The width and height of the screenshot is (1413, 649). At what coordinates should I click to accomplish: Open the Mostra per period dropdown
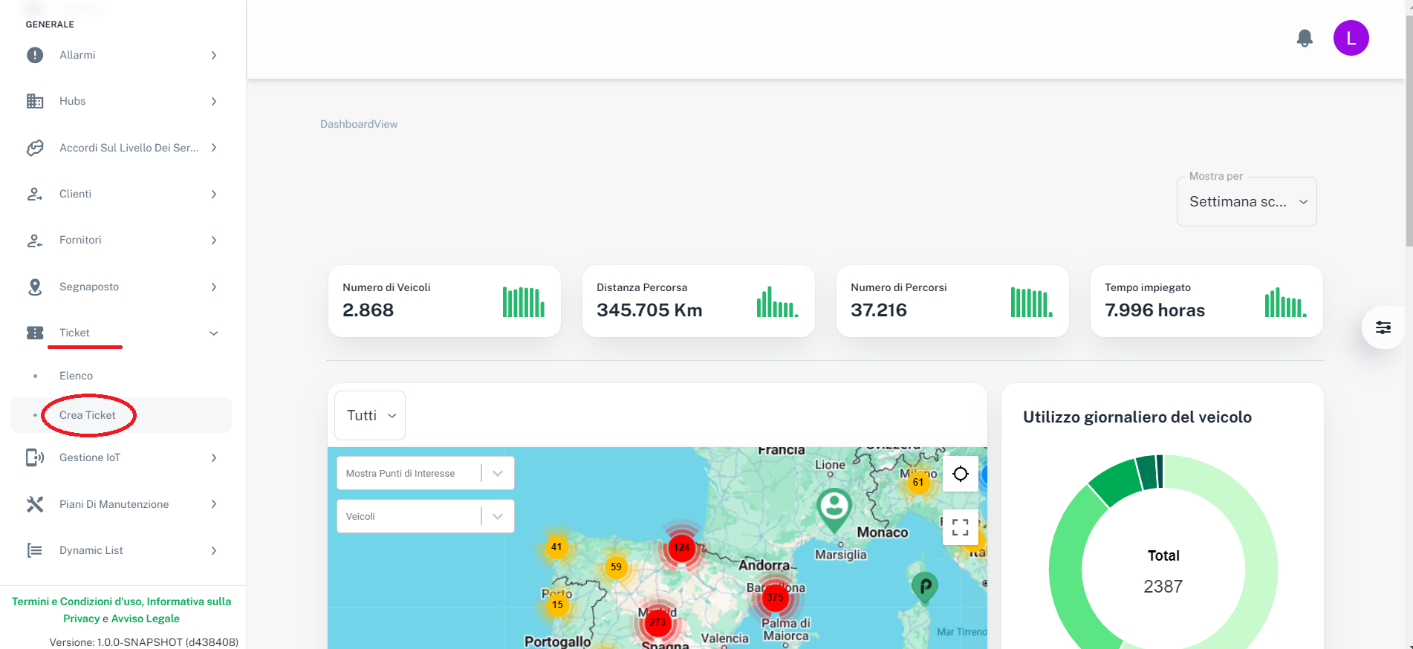1247,202
